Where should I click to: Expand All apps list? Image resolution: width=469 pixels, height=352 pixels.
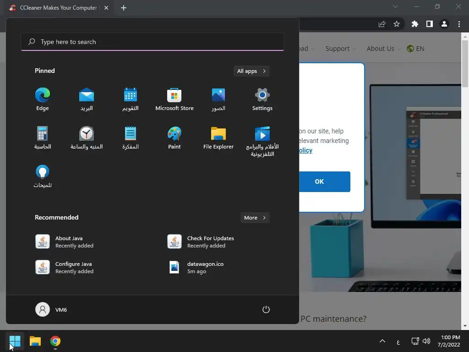251,71
